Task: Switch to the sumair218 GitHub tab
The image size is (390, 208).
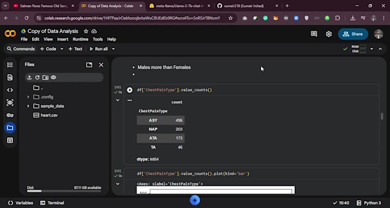Action: [248, 6]
